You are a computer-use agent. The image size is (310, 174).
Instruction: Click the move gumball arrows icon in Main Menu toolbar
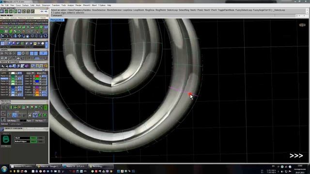point(19,36)
